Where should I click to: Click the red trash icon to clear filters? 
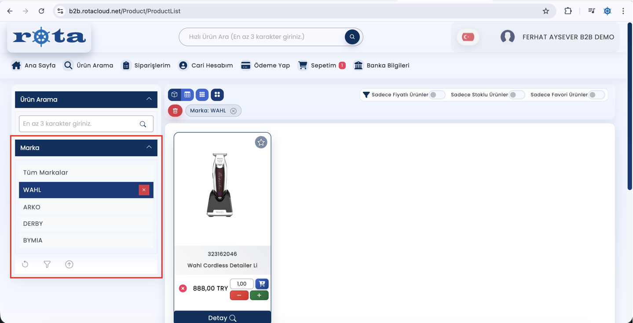175,111
